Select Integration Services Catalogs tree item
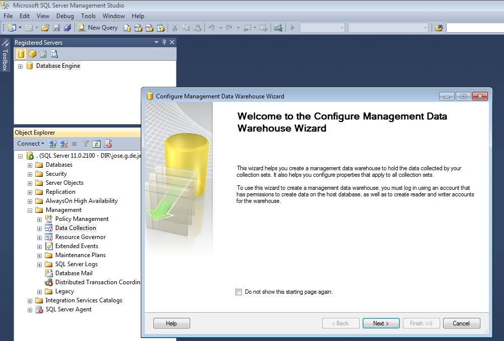The height and width of the screenshot is (341, 504). [x=84, y=301]
